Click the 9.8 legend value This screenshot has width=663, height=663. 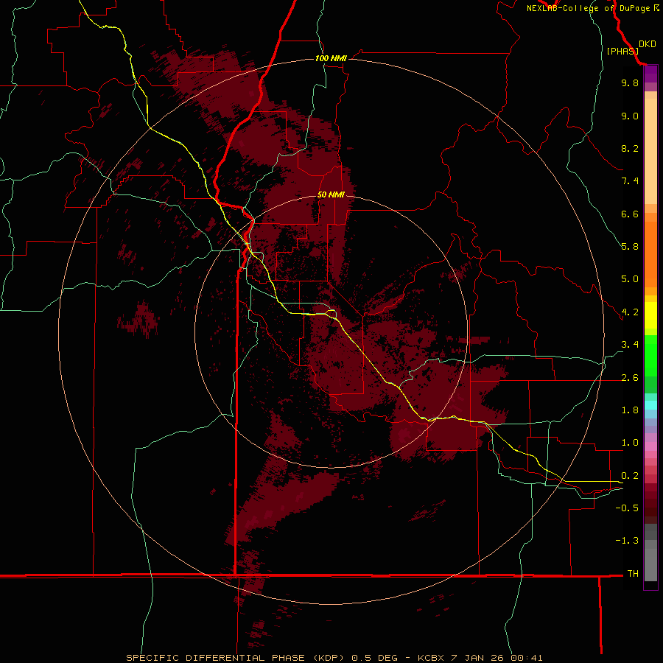[630, 83]
